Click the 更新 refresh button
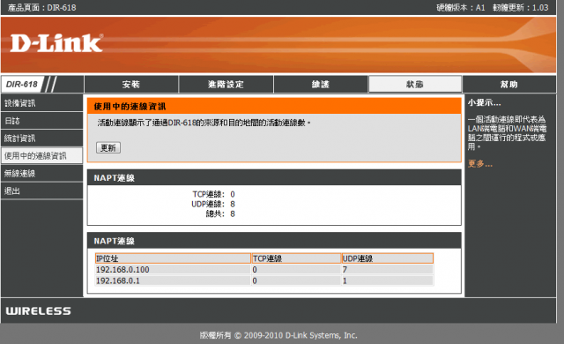Screen dimensions: 564x344 [x=108, y=147]
